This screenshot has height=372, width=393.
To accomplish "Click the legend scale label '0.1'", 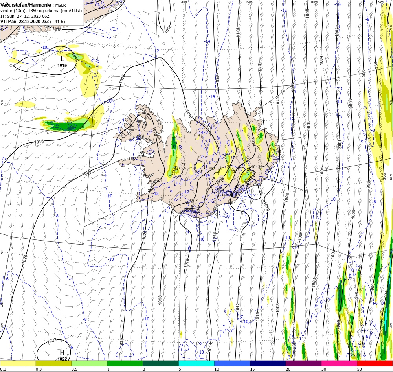I will click(3, 369).
